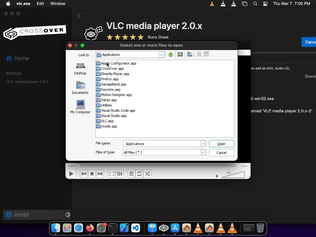
Task: Start playback with VLC Play button
Action: pyautogui.click(x=71, y=174)
